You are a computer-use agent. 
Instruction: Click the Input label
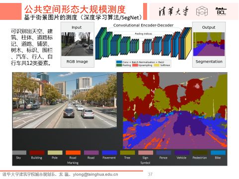(77, 27)
